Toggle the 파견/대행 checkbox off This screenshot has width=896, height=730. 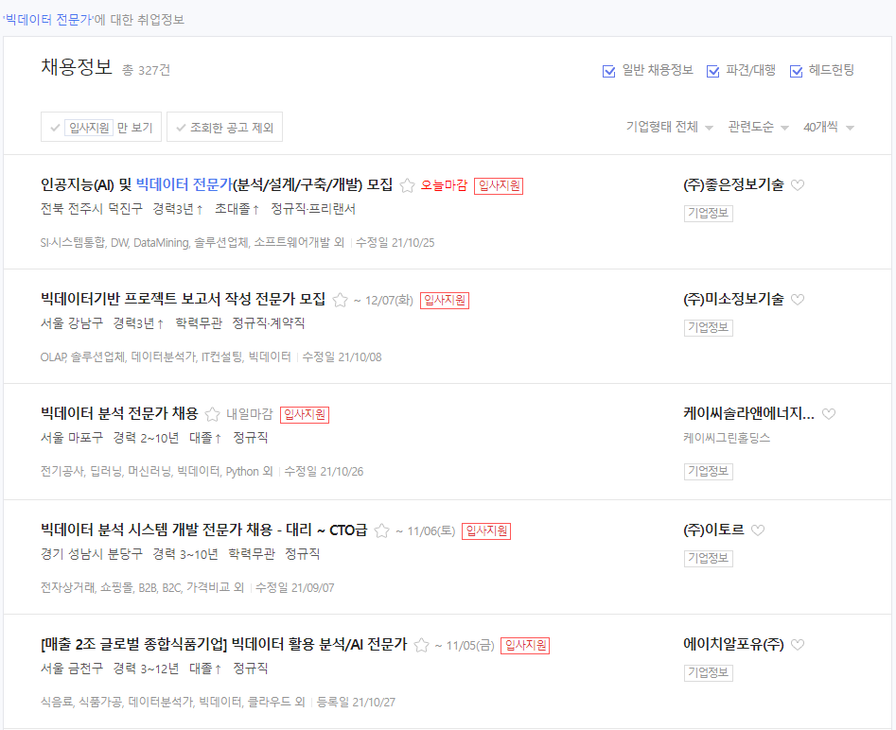click(x=713, y=70)
